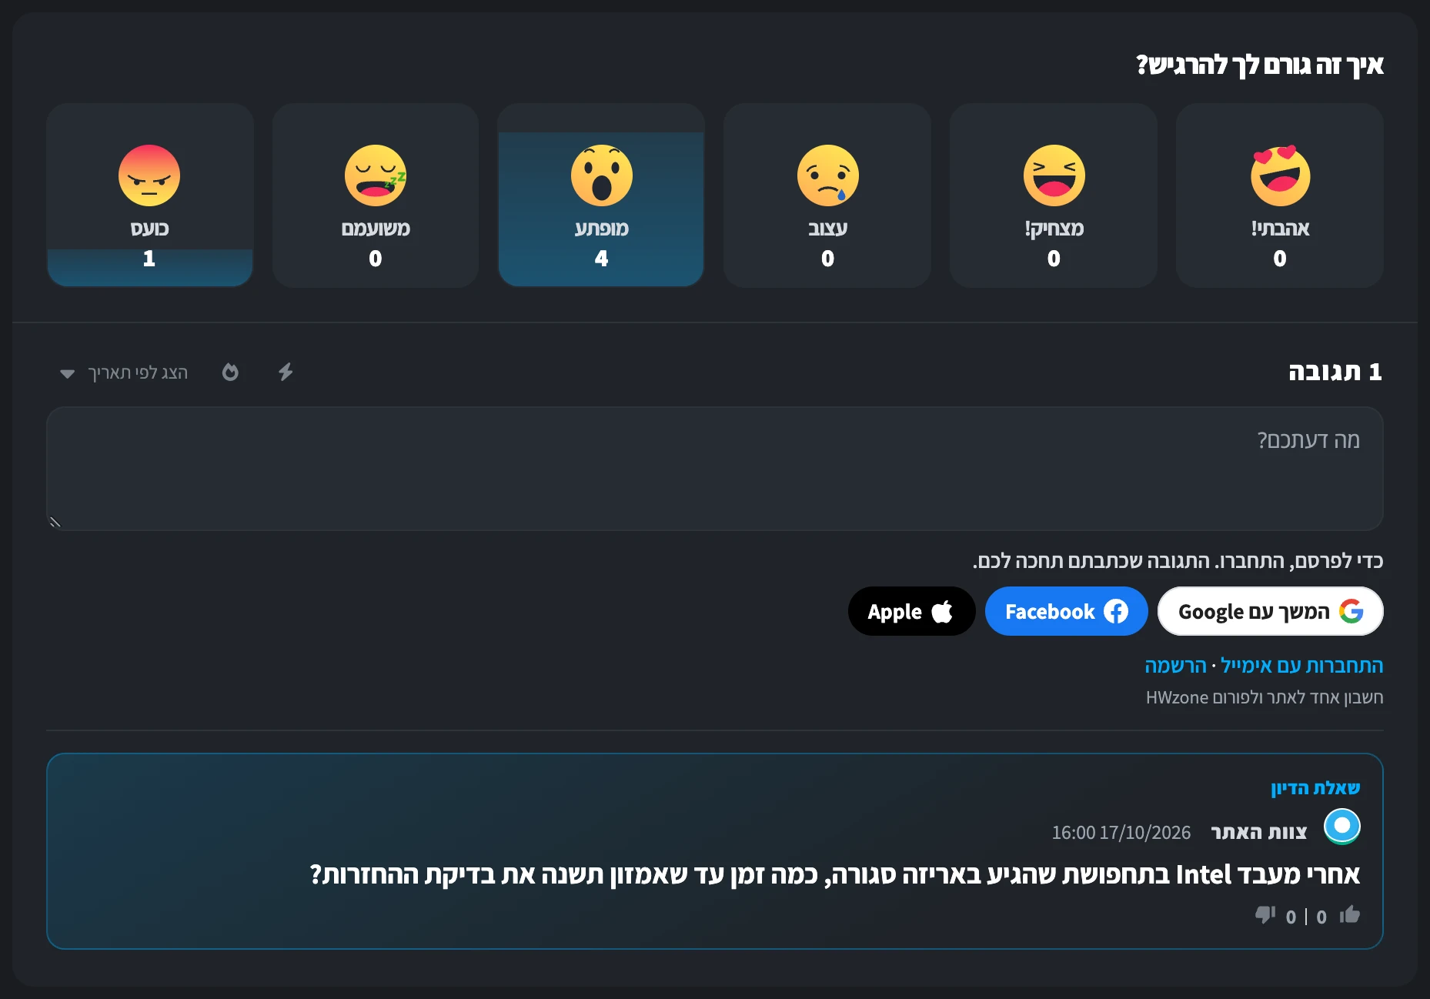The width and height of the screenshot is (1430, 999).
Task: Sort comments by newest lightning icon
Action: [286, 373]
